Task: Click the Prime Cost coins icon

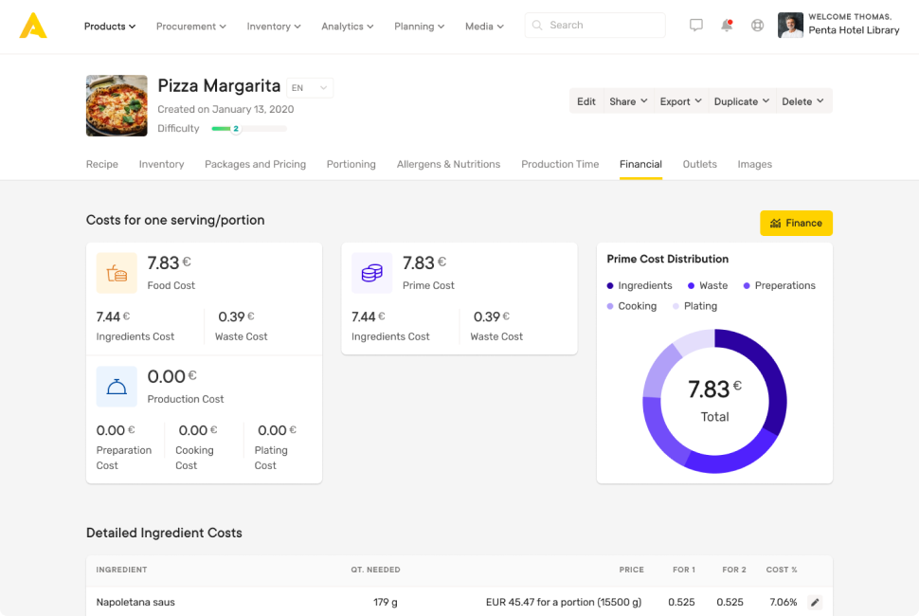Action: click(x=371, y=273)
